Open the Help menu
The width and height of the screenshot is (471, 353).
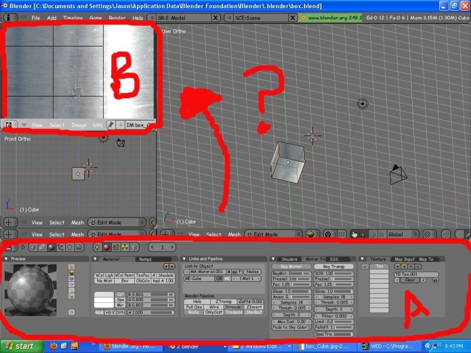138,18
